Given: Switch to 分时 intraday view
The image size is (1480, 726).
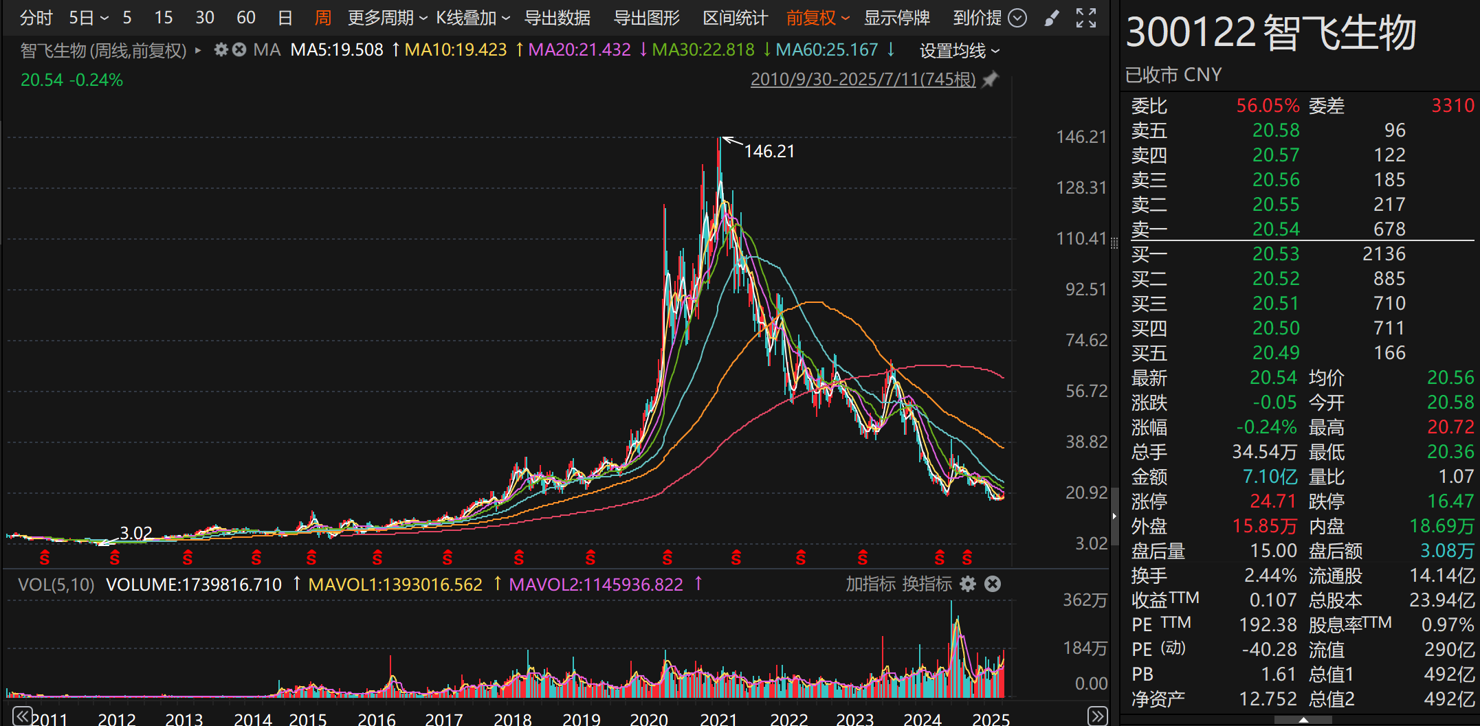Looking at the screenshot, I should (x=36, y=18).
